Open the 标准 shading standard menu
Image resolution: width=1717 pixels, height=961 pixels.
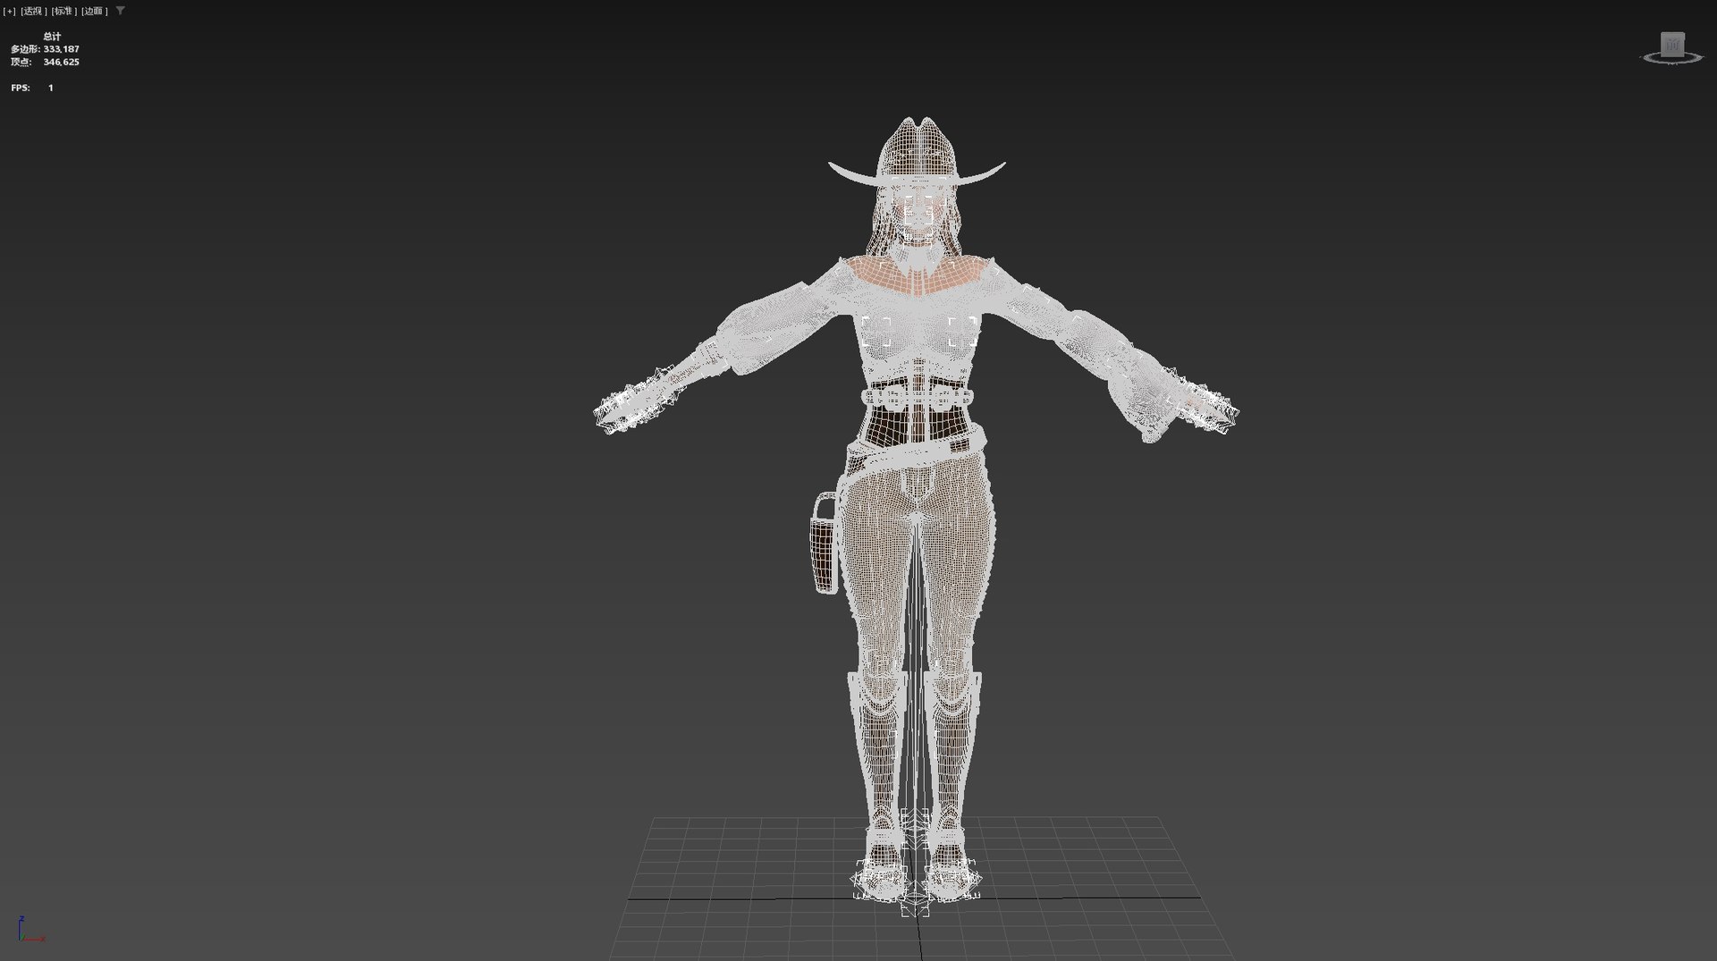(x=63, y=12)
